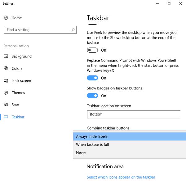Pick the Never option

click(130, 153)
